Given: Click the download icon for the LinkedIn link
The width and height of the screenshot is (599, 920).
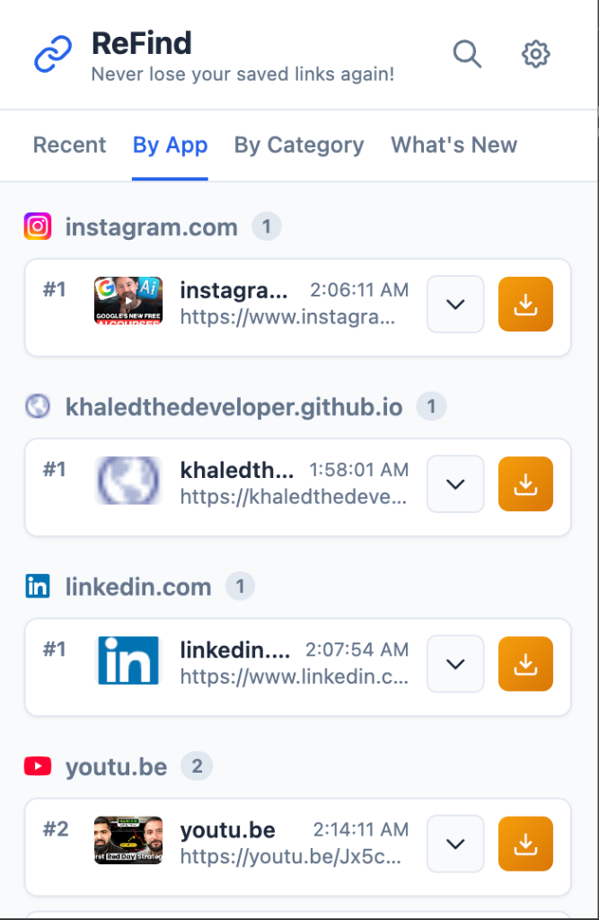Looking at the screenshot, I should [x=525, y=664].
